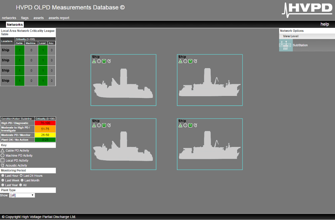Viewport: 335px width, 220px height.
Task: Click the Acu column header
Action: click(52, 43)
